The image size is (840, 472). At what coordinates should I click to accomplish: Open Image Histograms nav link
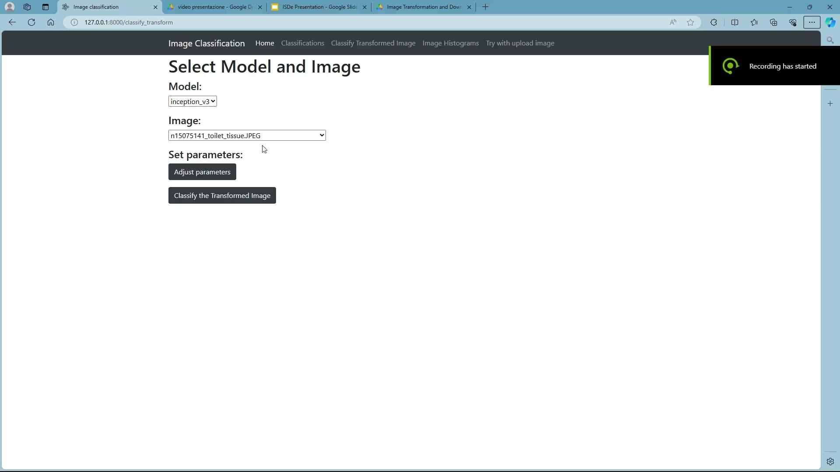coord(451,43)
